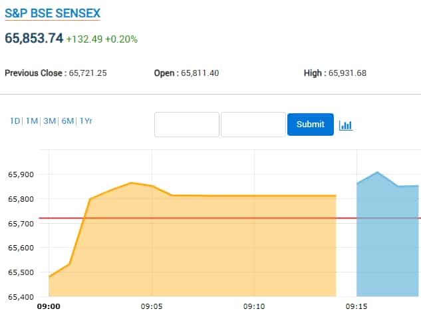
Task: Click the current index value 65,853.74
Action: point(34,39)
